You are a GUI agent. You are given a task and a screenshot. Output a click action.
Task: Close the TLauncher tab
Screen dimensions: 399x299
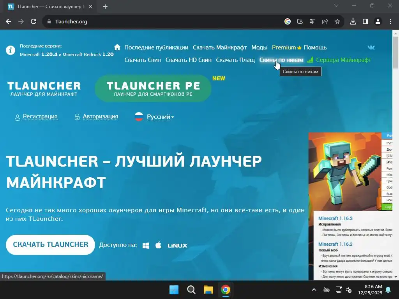coord(90,7)
